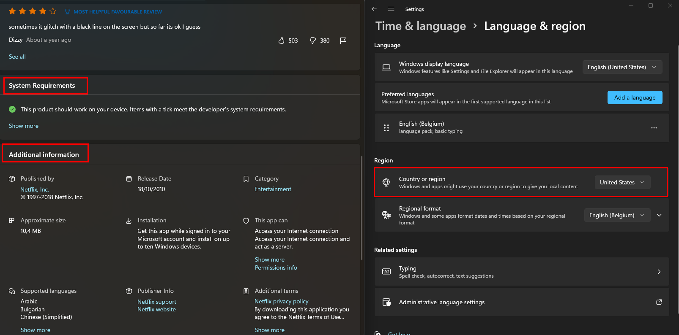Open the Netflix, Inc. publisher link
The height and width of the screenshot is (335, 679).
[x=35, y=189]
